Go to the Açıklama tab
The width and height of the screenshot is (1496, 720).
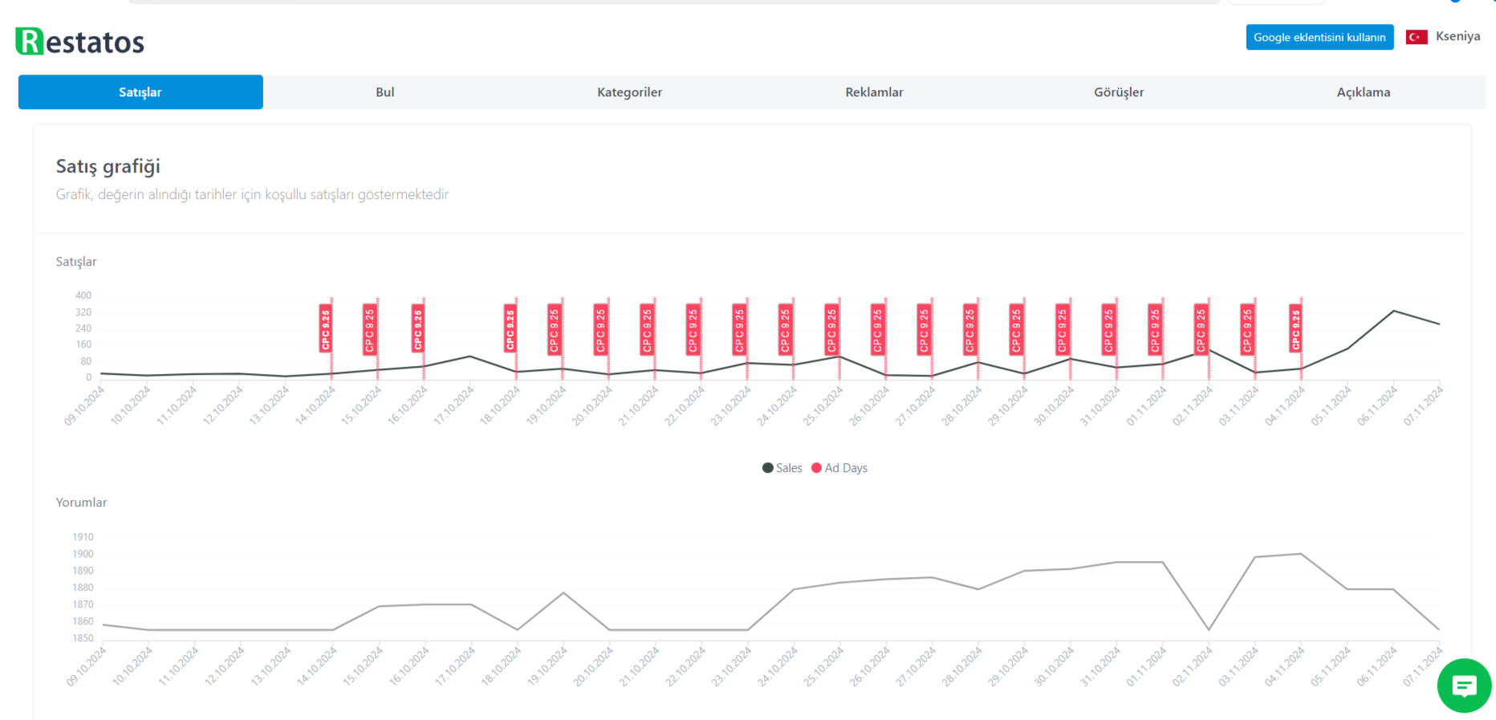pos(1364,92)
